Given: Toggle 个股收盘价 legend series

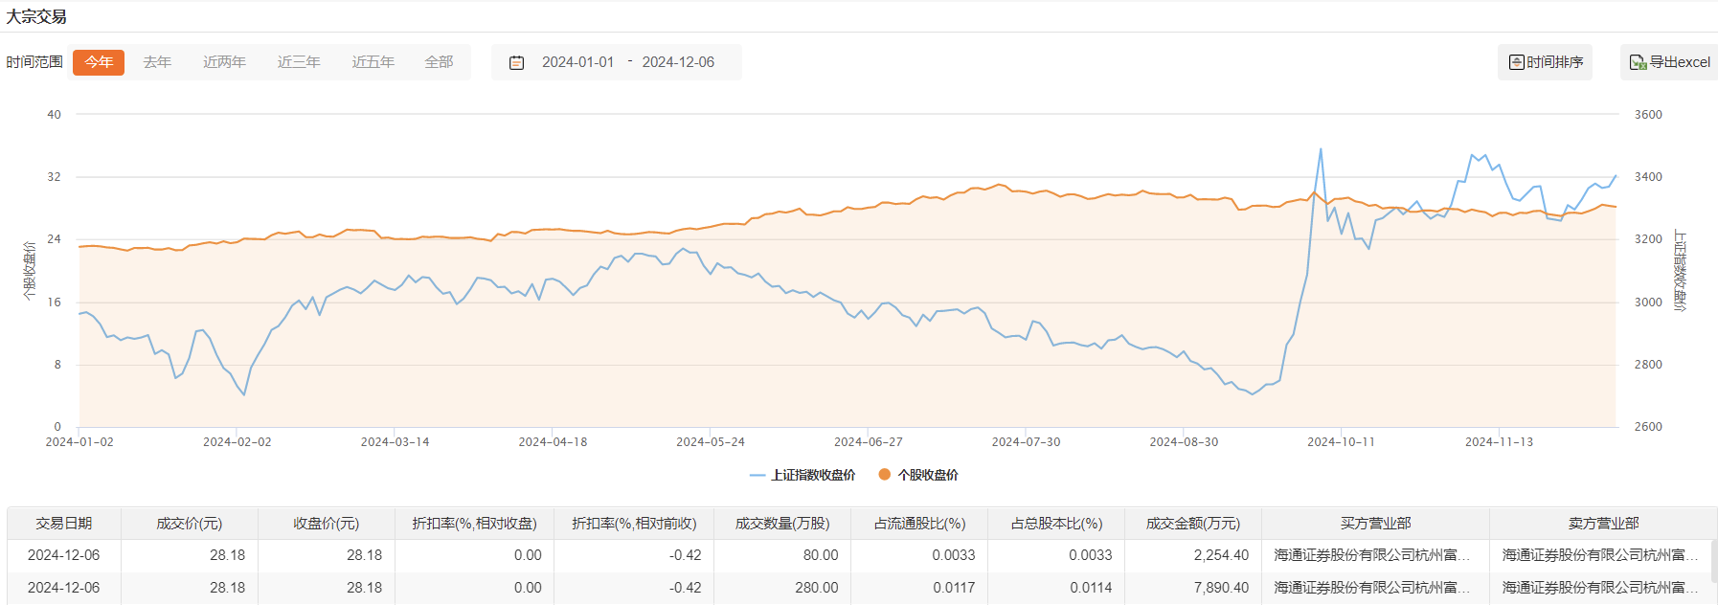Looking at the screenshot, I should [x=918, y=475].
